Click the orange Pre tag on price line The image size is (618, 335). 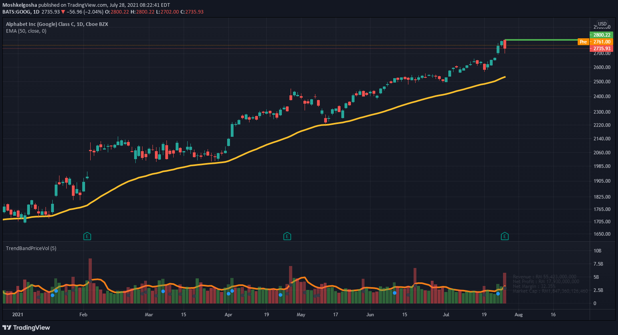click(x=584, y=42)
